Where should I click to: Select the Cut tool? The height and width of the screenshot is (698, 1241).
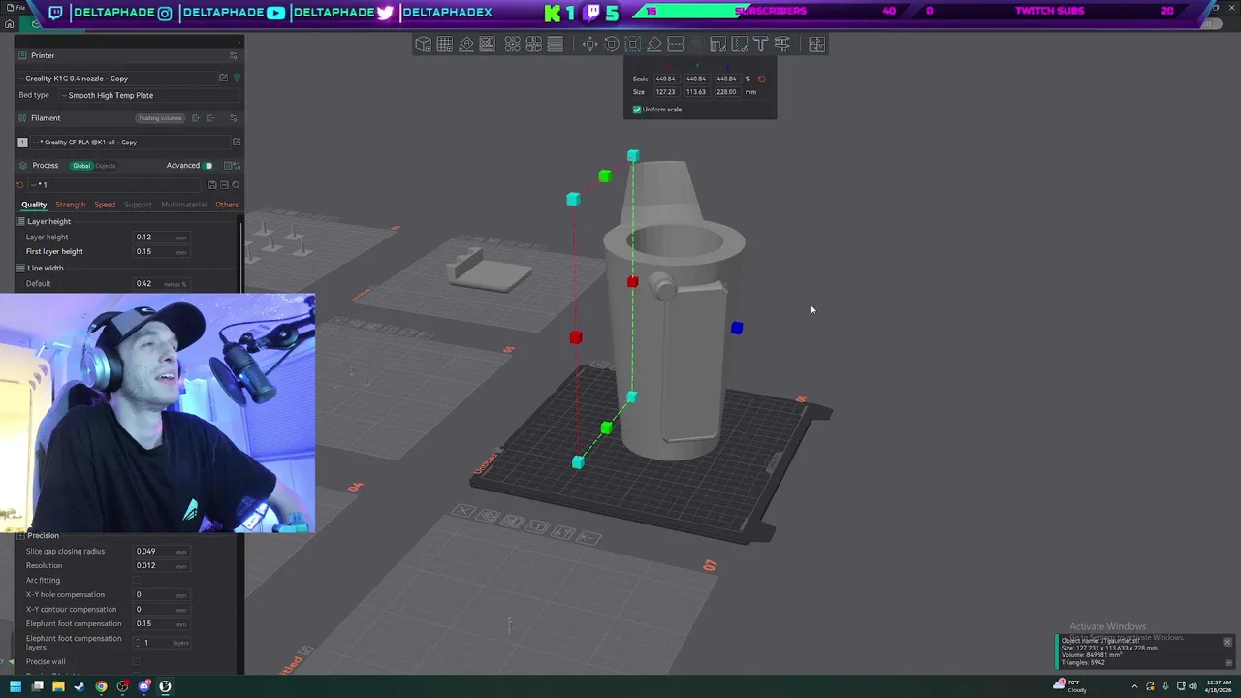(676, 45)
